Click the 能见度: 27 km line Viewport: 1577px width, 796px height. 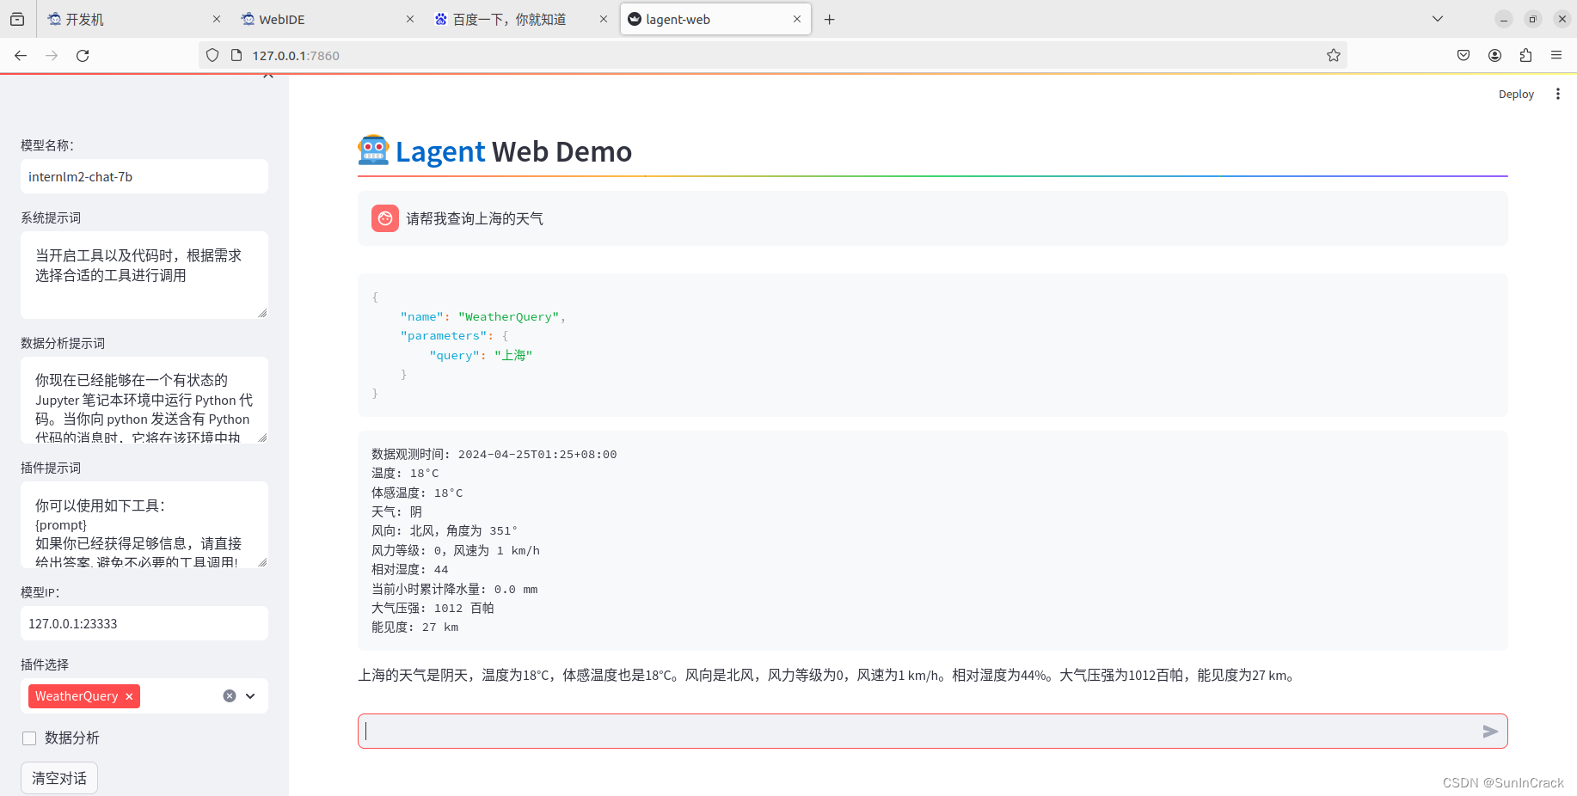click(x=414, y=627)
